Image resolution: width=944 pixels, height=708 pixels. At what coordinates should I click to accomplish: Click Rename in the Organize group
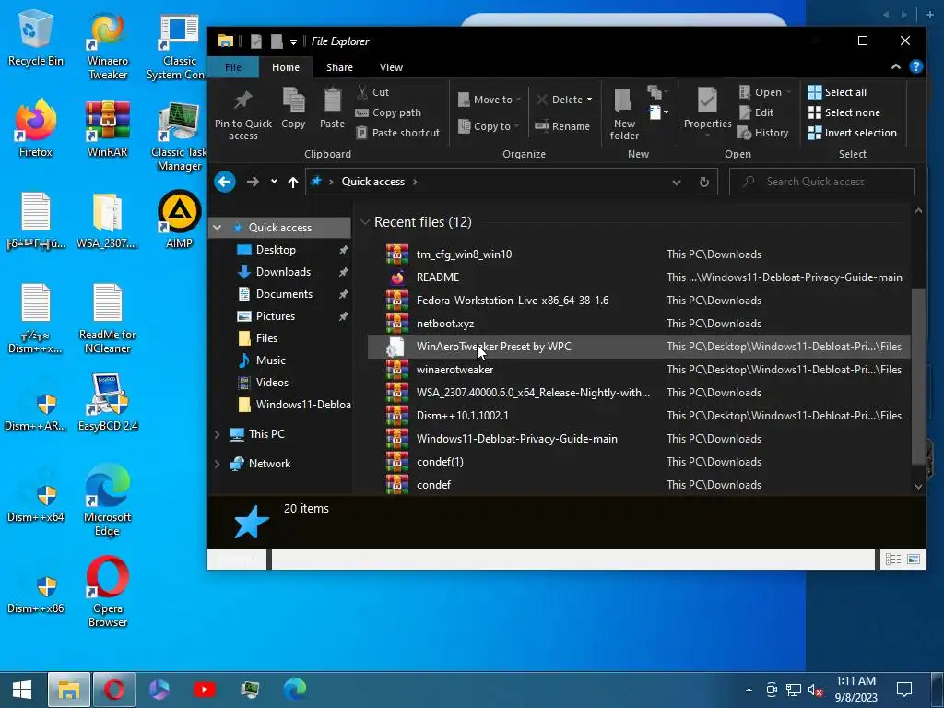click(x=563, y=125)
